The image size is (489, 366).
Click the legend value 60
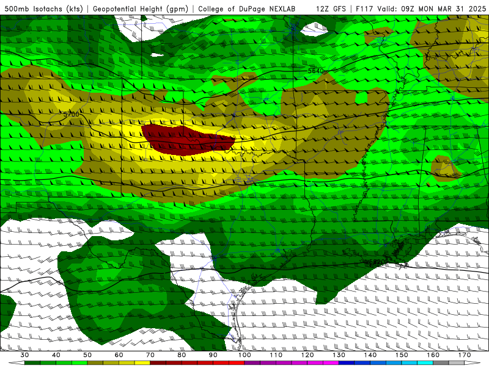pyautogui.click(x=119, y=355)
